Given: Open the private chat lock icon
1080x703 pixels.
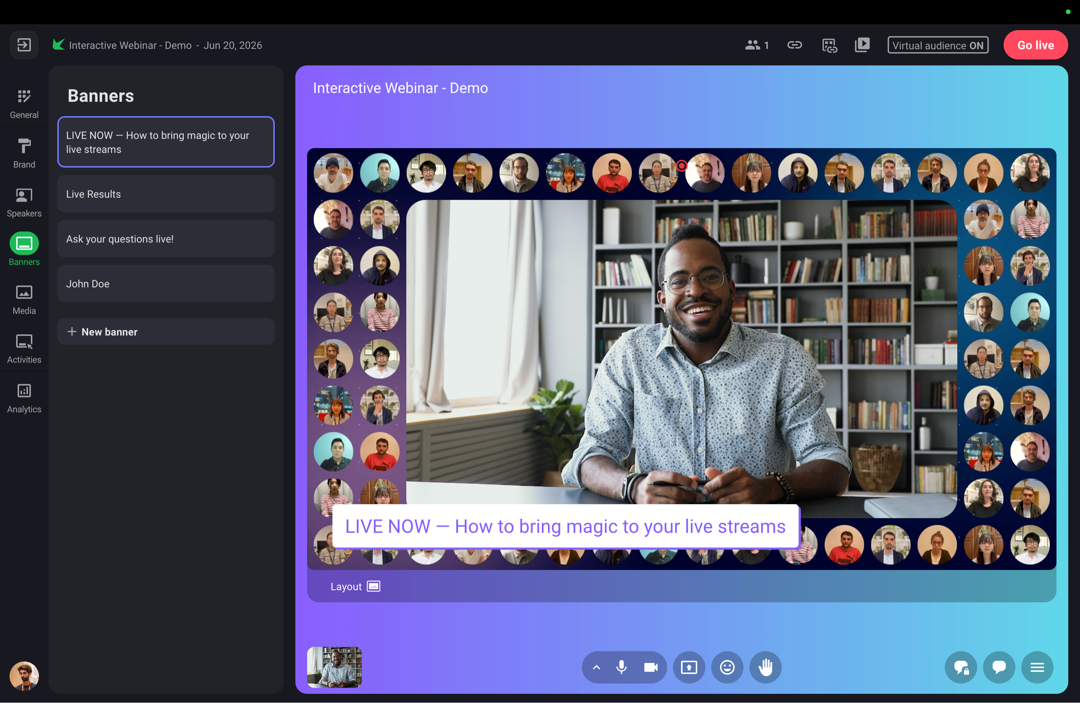Looking at the screenshot, I should pyautogui.click(x=961, y=668).
